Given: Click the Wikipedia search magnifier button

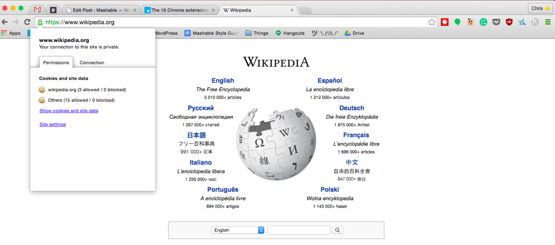Looking at the screenshot, I should (337, 230).
